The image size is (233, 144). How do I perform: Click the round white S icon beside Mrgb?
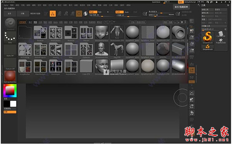point(86,14)
